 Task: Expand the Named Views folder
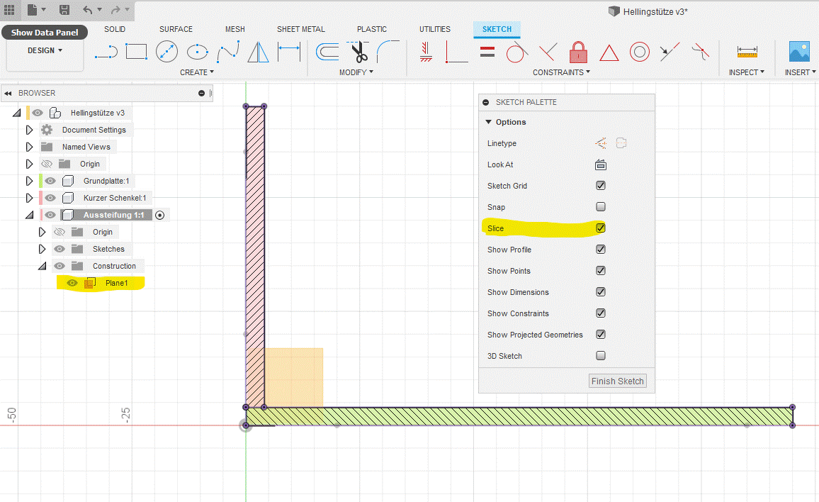[x=29, y=147]
